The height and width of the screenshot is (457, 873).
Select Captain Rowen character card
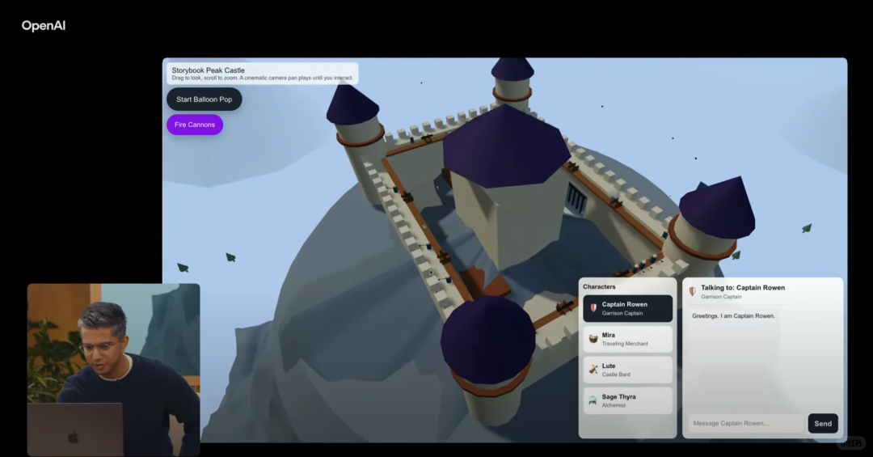coord(628,308)
